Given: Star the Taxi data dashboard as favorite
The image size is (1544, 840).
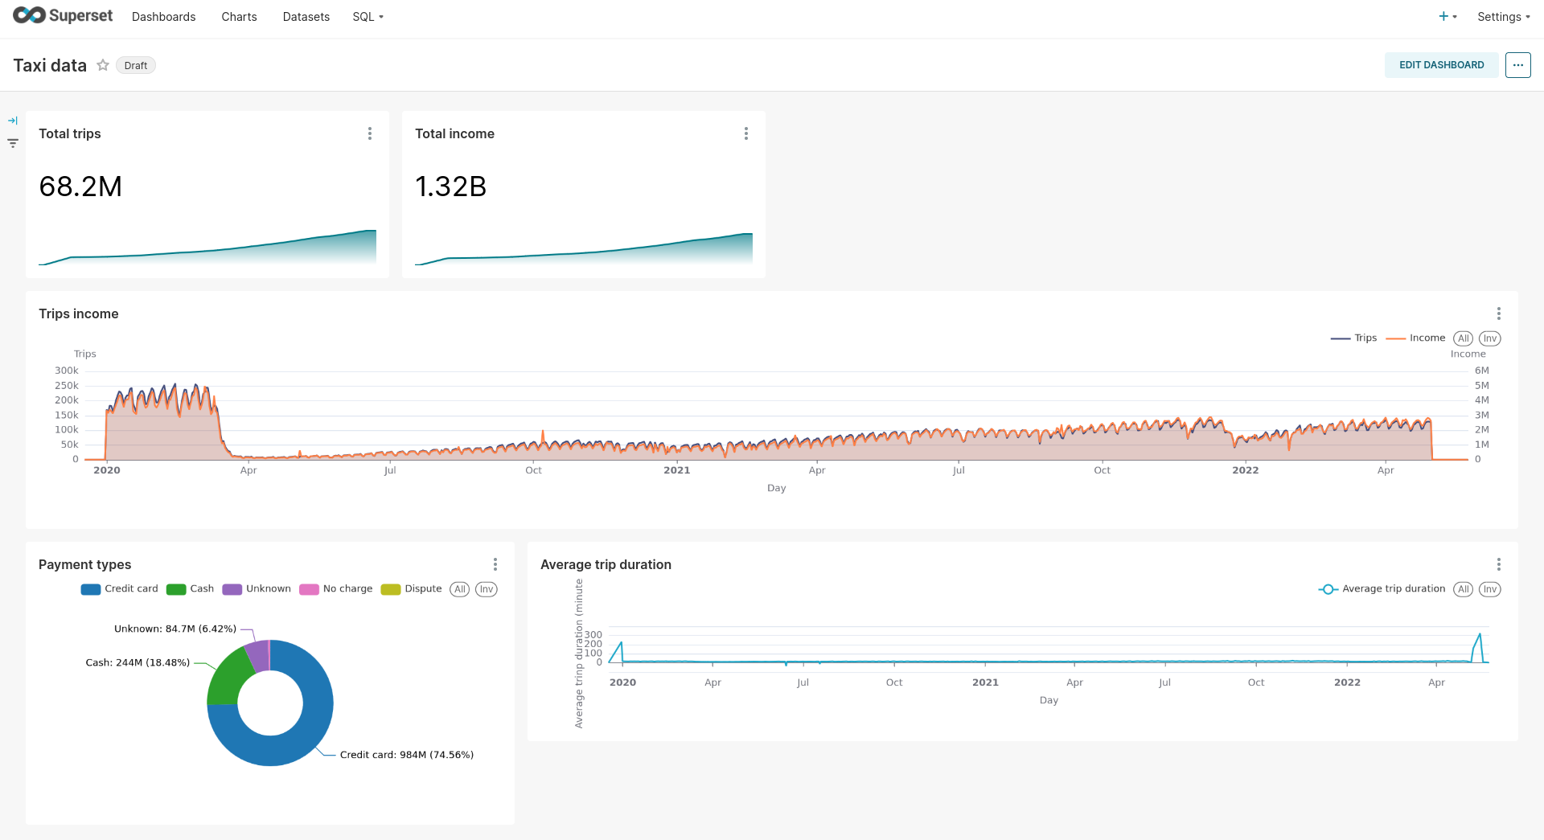Looking at the screenshot, I should tap(103, 65).
